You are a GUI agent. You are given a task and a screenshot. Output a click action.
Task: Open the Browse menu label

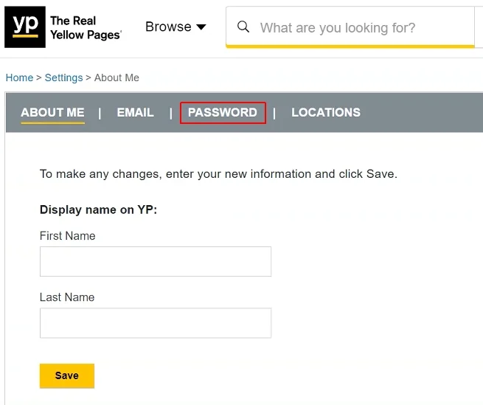pos(168,27)
